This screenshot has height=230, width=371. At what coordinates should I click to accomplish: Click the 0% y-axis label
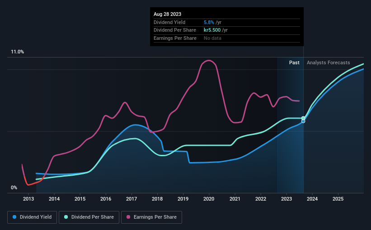pyautogui.click(x=14, y=187)
